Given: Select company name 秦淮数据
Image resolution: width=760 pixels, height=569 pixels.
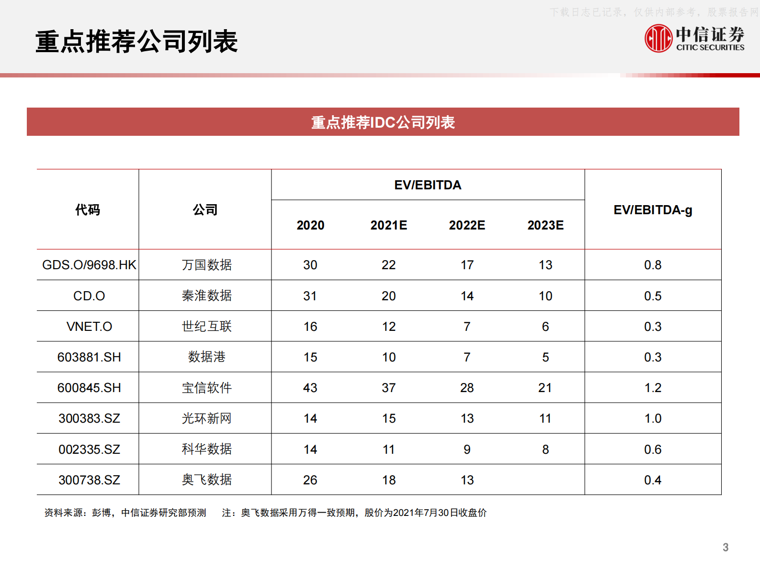Looking at the screenshot, I should [x=206, y=295].
